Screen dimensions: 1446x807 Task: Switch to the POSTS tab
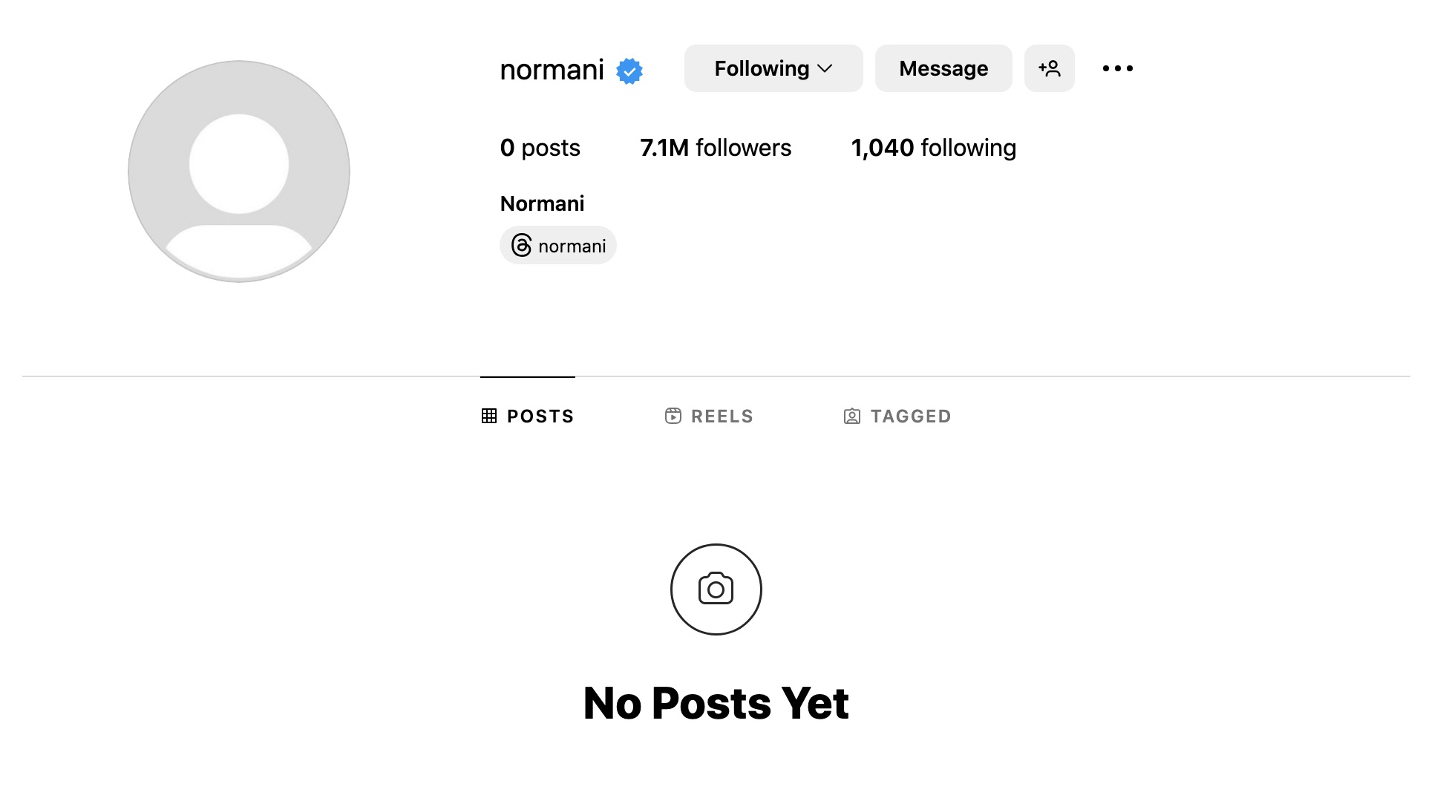[528, 416]
